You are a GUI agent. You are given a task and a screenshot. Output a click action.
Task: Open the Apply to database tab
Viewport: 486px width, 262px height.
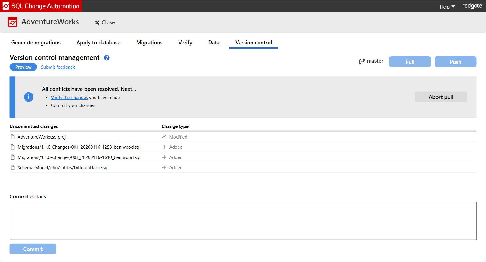point(98,43)
